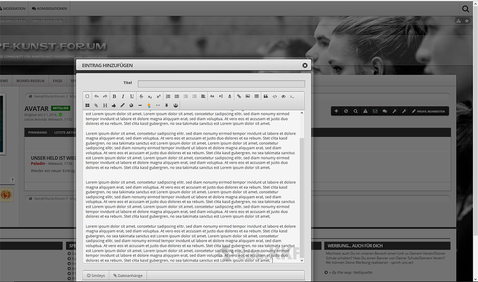Toggle underline formatting
Image resolution: width=478 pixels, height=282 pixels.
tap(132, 97)
